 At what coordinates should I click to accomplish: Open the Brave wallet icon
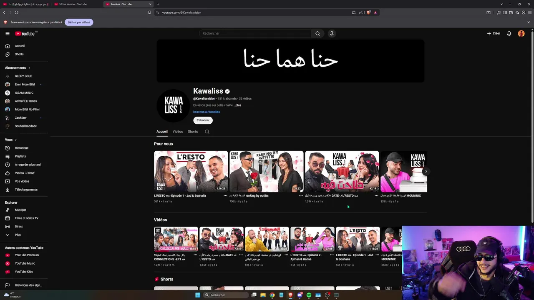click(511, 12)
